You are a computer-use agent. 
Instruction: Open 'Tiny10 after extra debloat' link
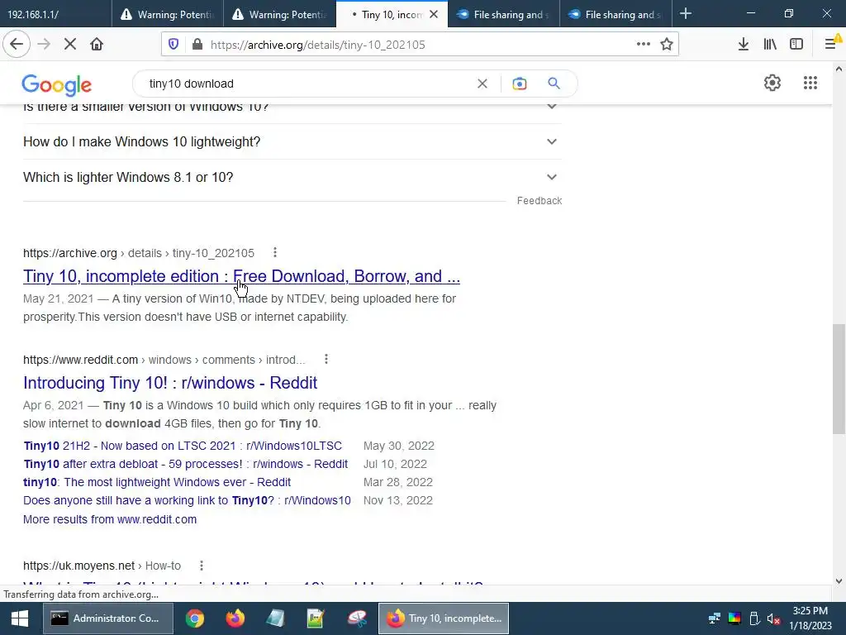186,464
